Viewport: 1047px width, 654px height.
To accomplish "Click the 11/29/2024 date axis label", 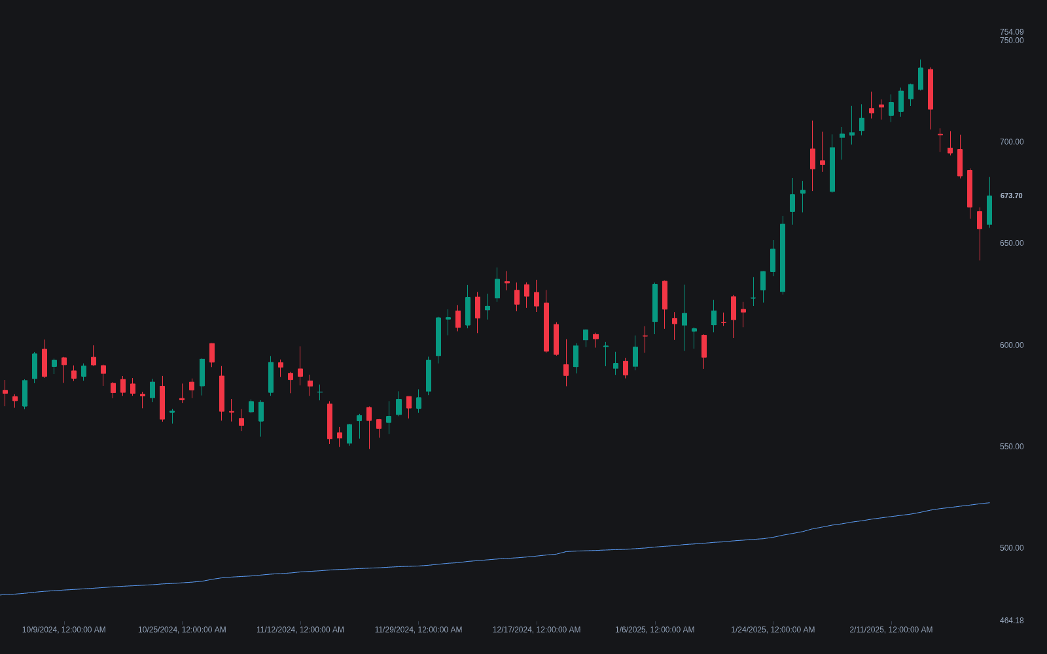I will coord(418,630).
